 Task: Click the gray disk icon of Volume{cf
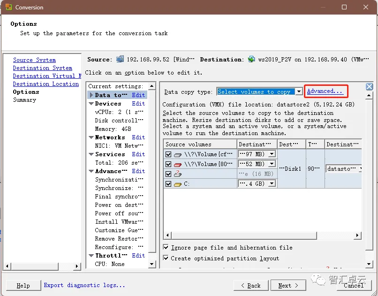coord(178,155)
